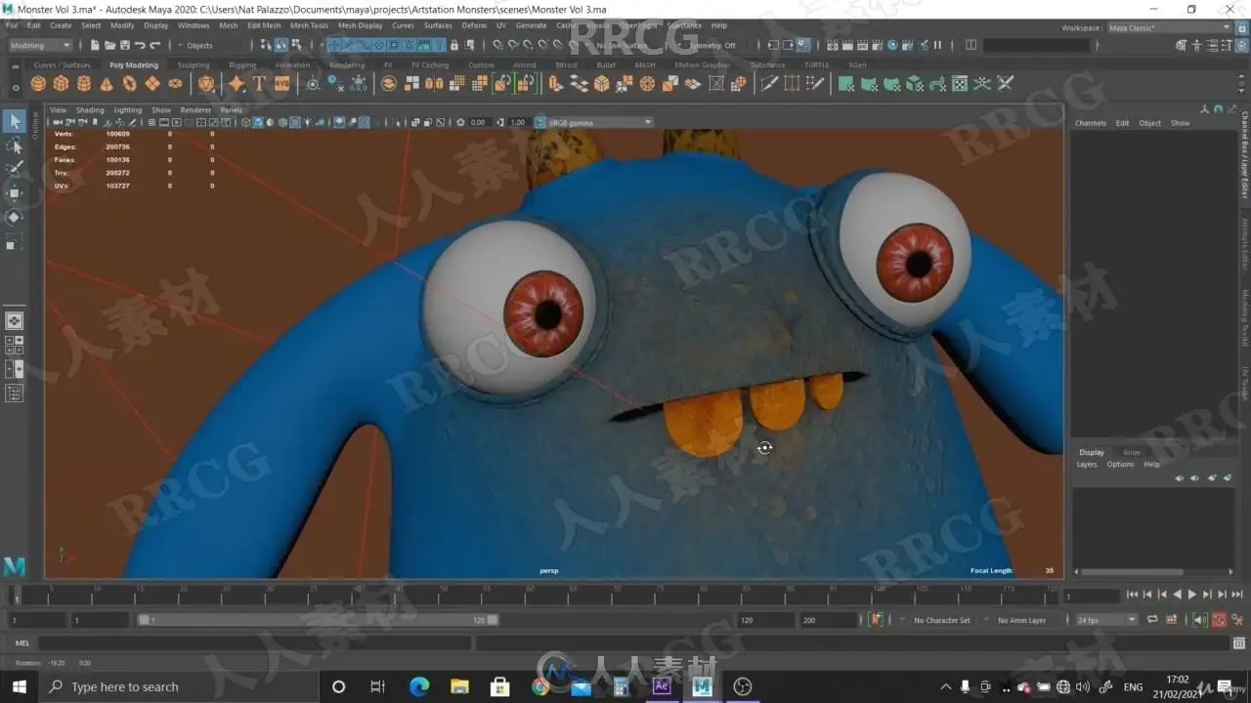Click the Undo arrow icon
This screenshot has width=1251, height=703.
tap(140, 45)
